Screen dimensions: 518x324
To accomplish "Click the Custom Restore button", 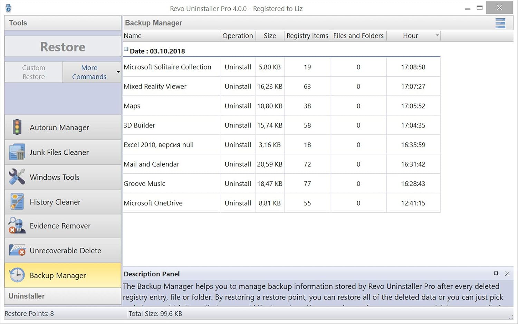I will tap(33, 72).
